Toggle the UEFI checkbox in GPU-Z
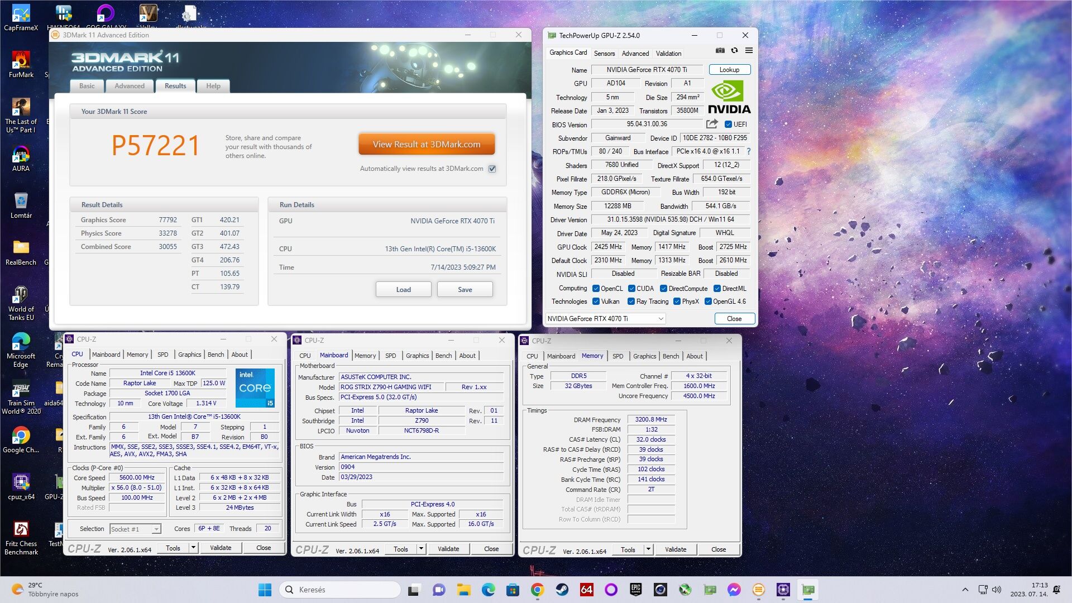Viewport: 1072px width, 603px height. coord(728,125)
